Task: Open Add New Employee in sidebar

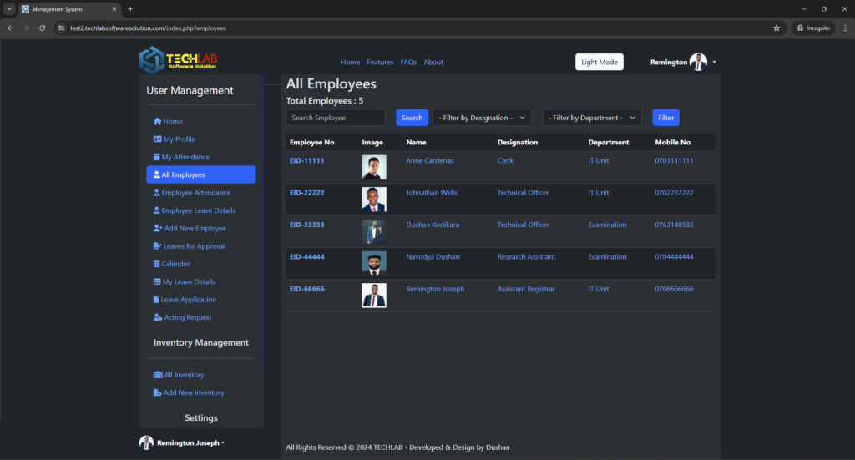Action: coord(194,228)
